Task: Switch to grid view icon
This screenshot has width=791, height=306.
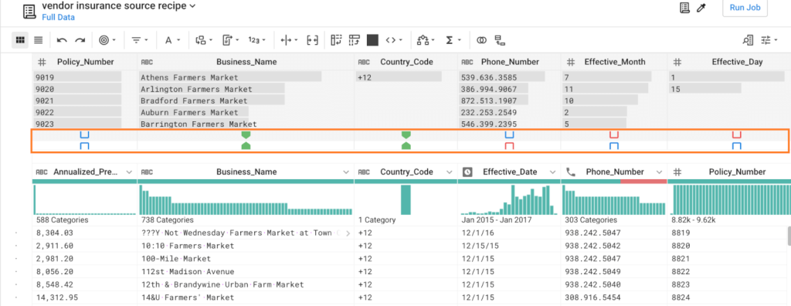Action: pos(20,40)
